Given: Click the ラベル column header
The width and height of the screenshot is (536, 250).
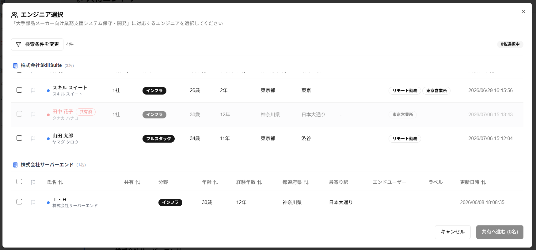Looking at the screenshot, I should (x=435, y=182).
